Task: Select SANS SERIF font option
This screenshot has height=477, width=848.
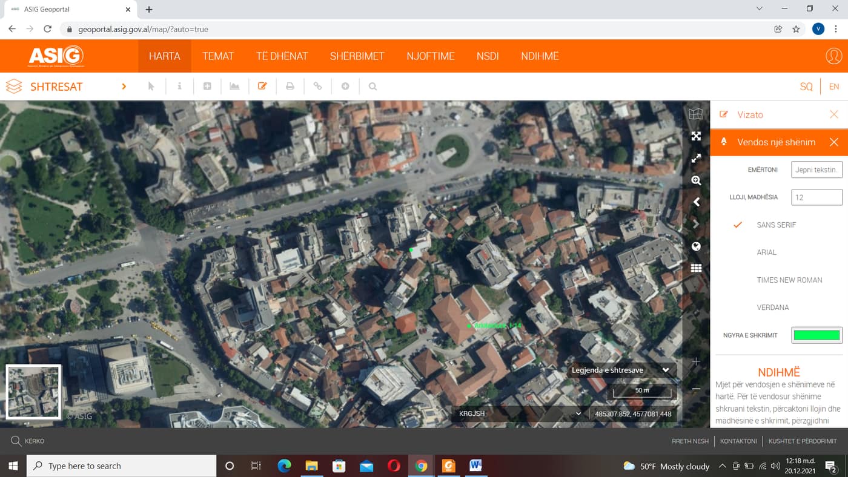Action: click(x=776, y=225)
